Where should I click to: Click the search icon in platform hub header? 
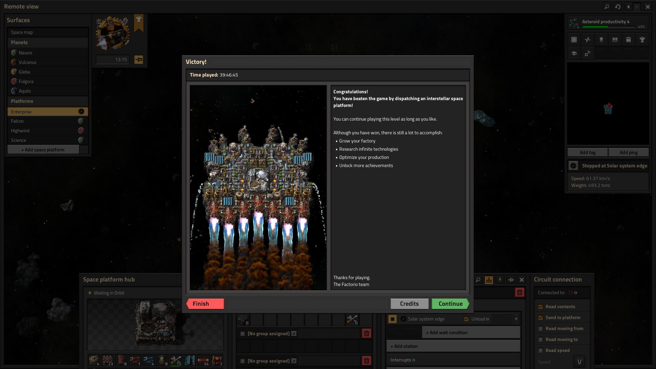click(478, 280)
